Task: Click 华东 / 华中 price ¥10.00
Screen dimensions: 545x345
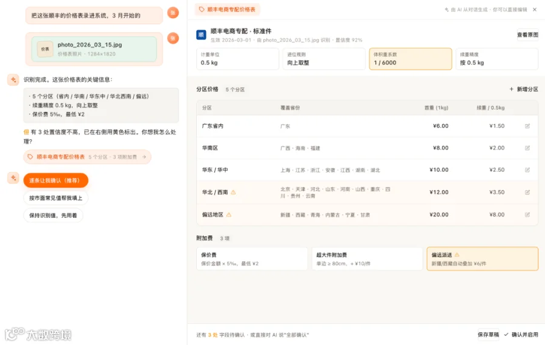Action: click(x=439, y=170)
